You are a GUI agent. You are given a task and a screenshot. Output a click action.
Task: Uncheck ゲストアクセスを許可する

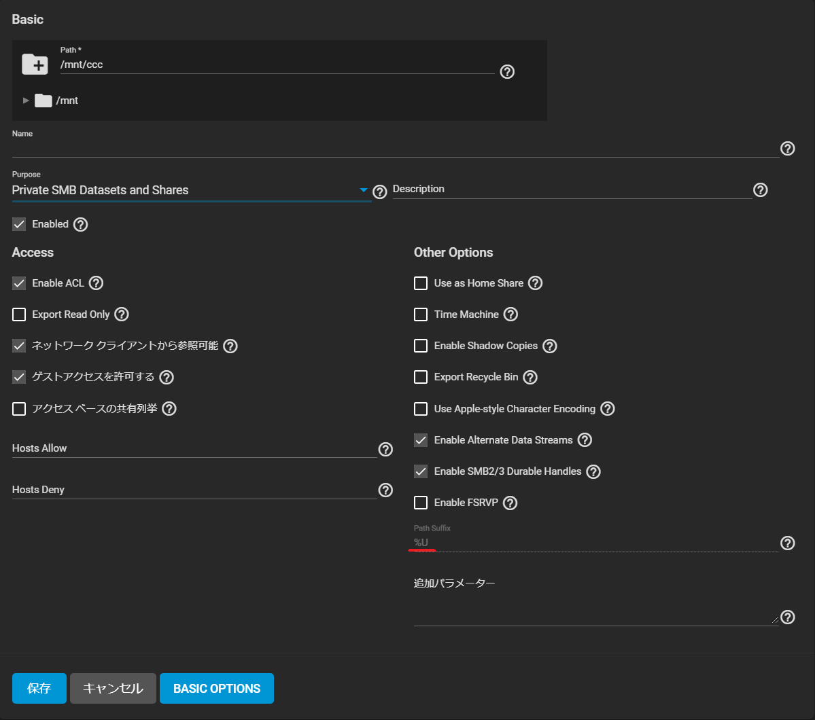[19, 377]
